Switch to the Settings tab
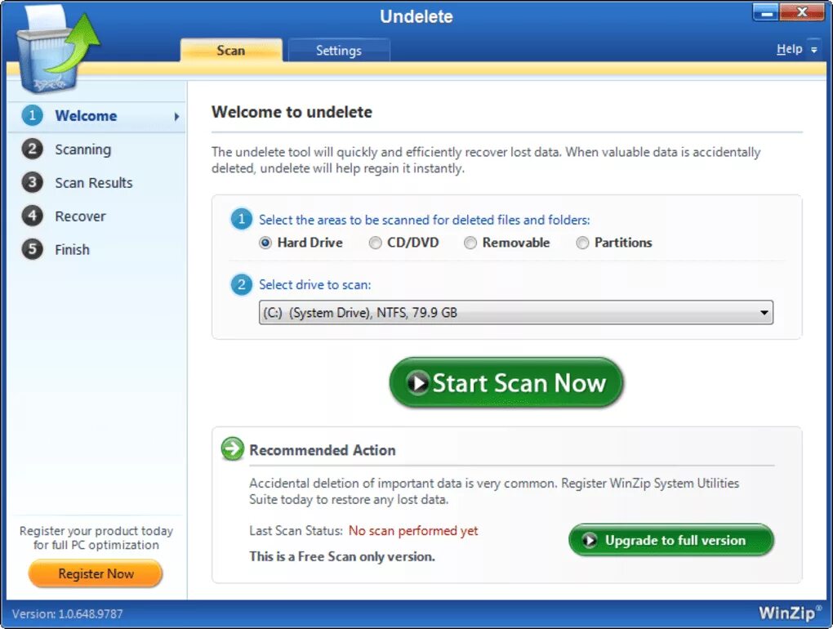The image size is (833, 629). coord(338,51)
